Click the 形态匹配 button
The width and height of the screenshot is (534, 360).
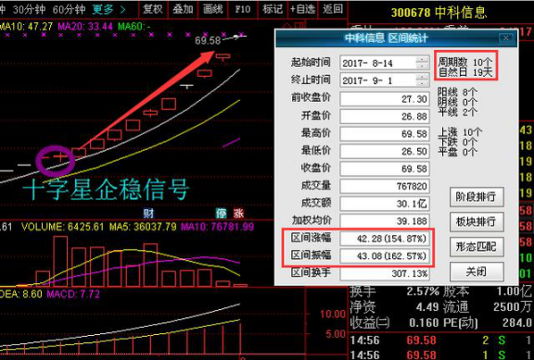477,246
